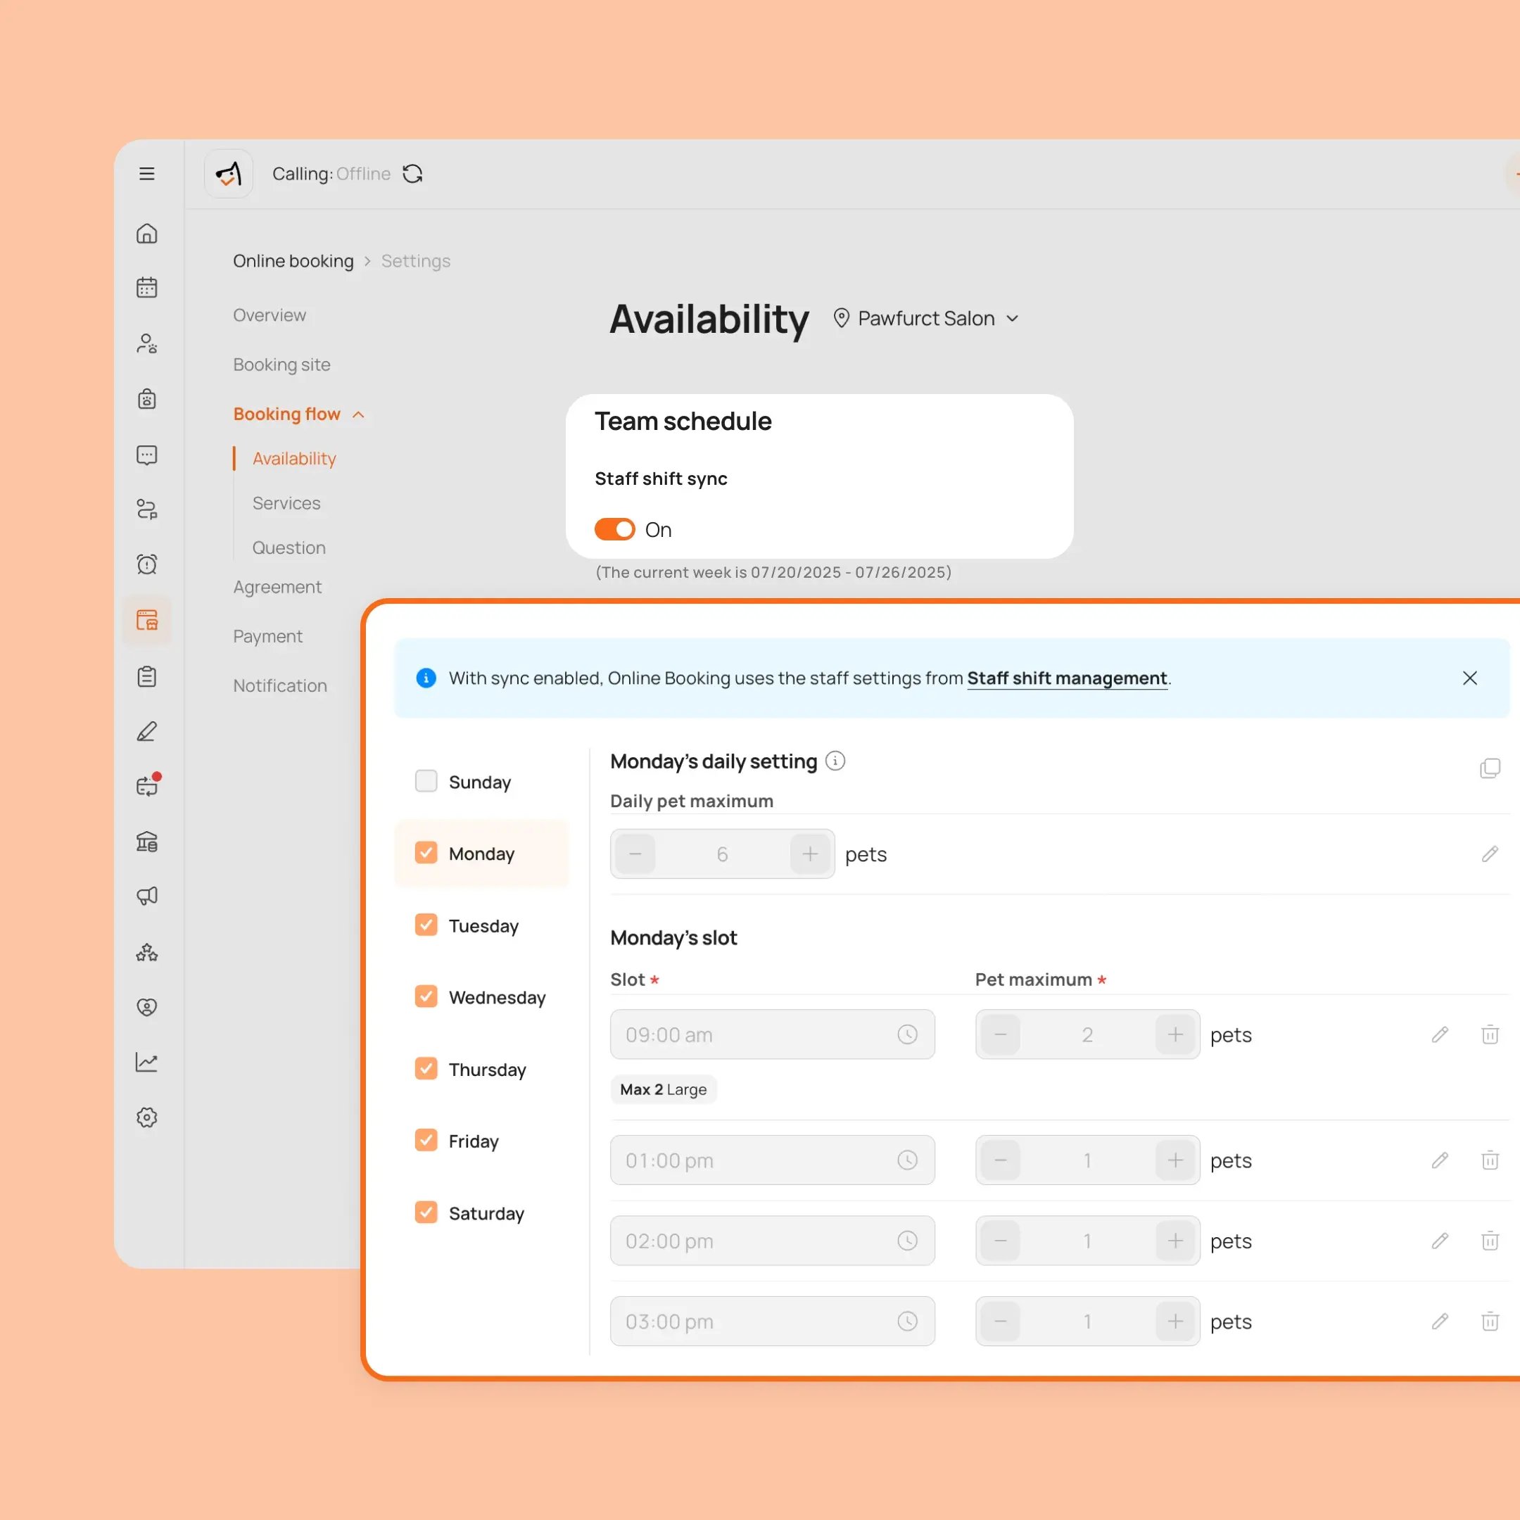Open Question under Booking flow
This screenshot has height=1520, width=1520.
(x=289, y=547)
